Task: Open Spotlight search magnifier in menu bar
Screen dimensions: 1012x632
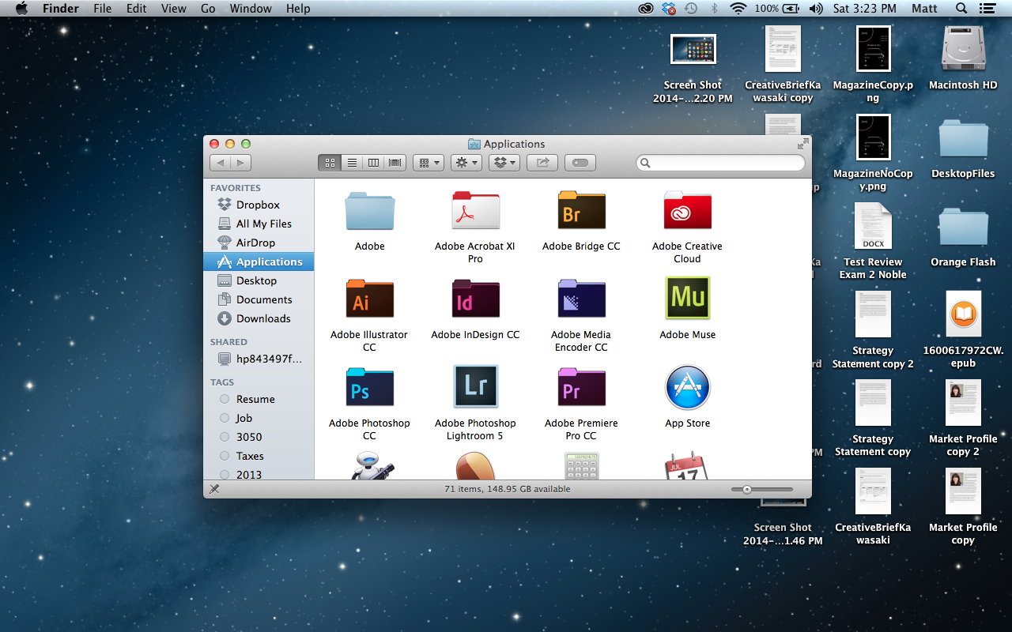Action: coord(961,9)
